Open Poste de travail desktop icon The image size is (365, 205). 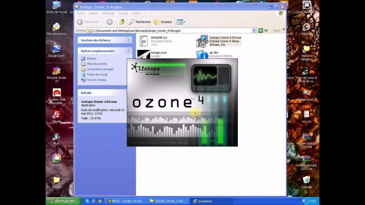57,8
